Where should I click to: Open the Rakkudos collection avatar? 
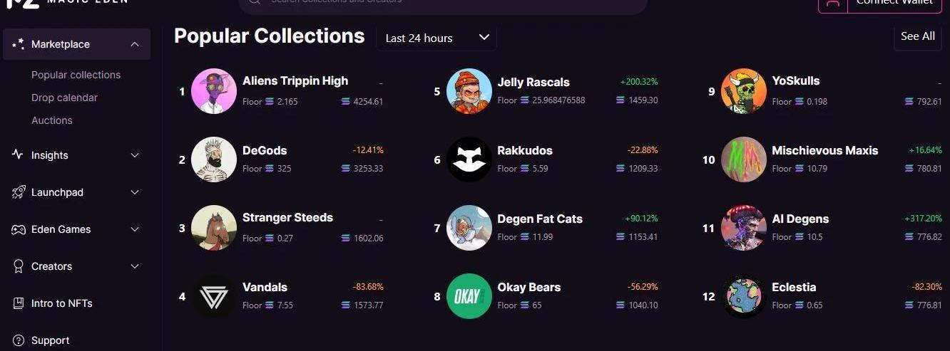(x=469, y=159)
